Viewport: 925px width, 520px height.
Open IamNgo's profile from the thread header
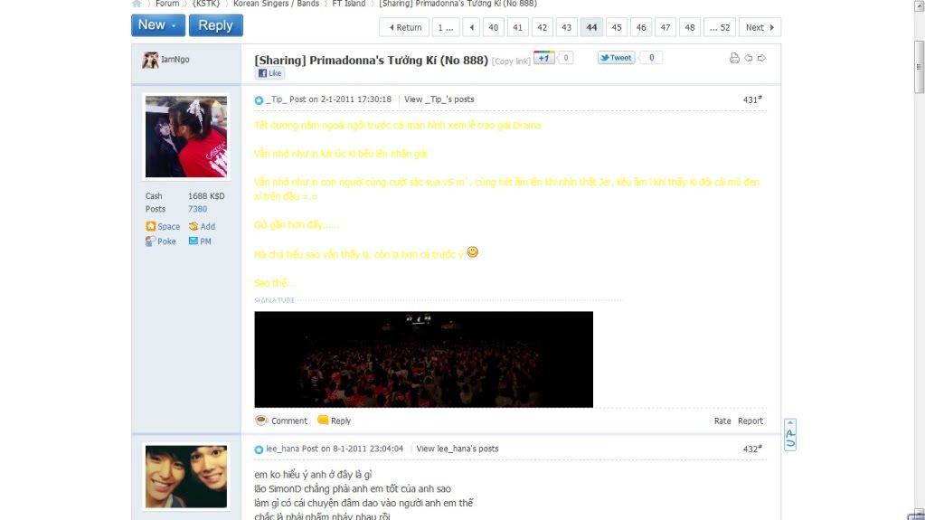click(175, 59)
